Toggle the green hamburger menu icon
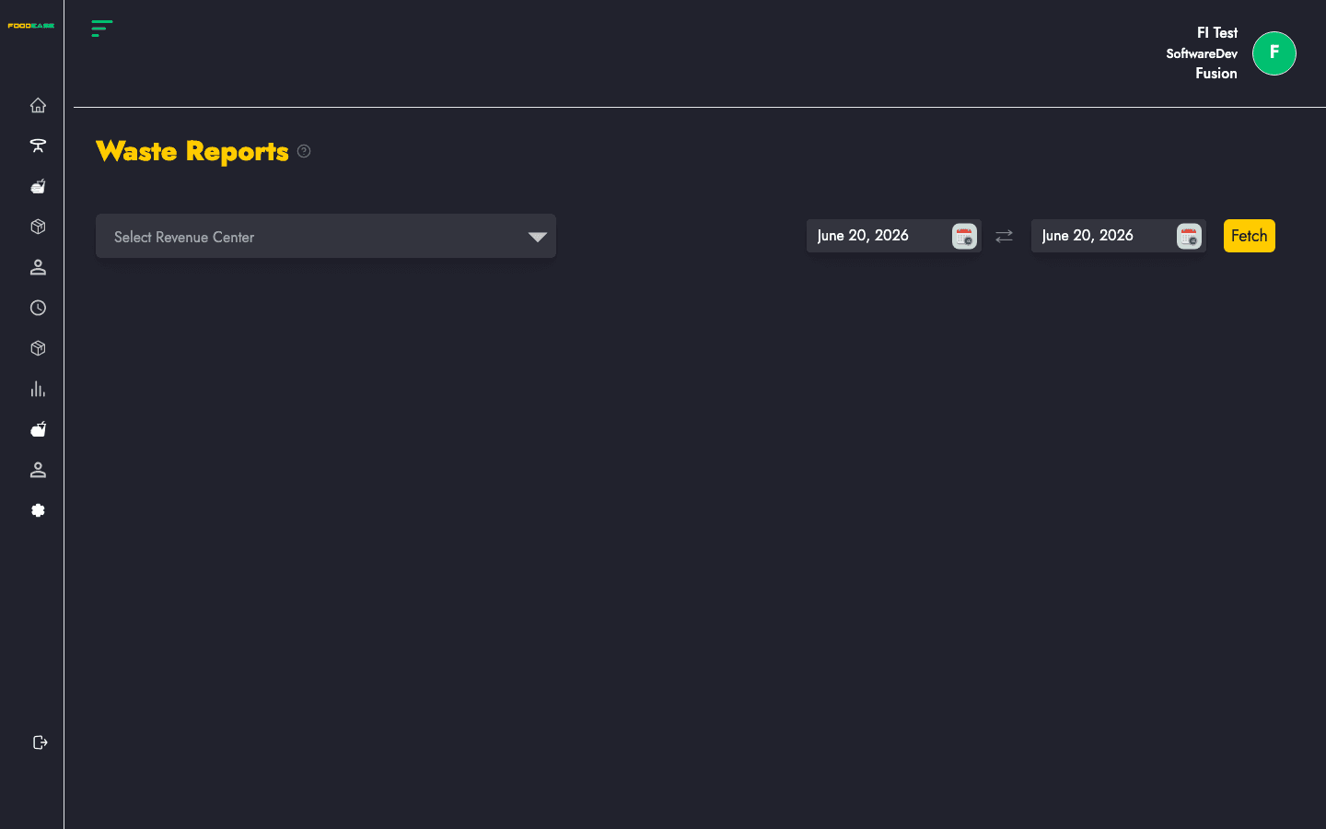Screen dimensions: 1326x829 (102, 29)
